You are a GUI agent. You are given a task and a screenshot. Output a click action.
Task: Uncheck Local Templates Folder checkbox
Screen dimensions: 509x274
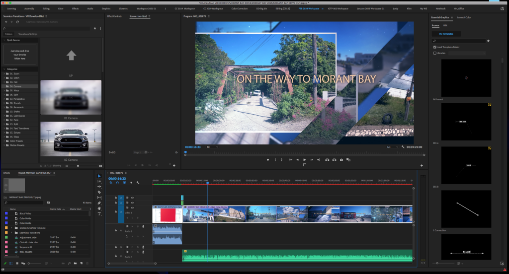pyautogui.click(x=435, y=47)
